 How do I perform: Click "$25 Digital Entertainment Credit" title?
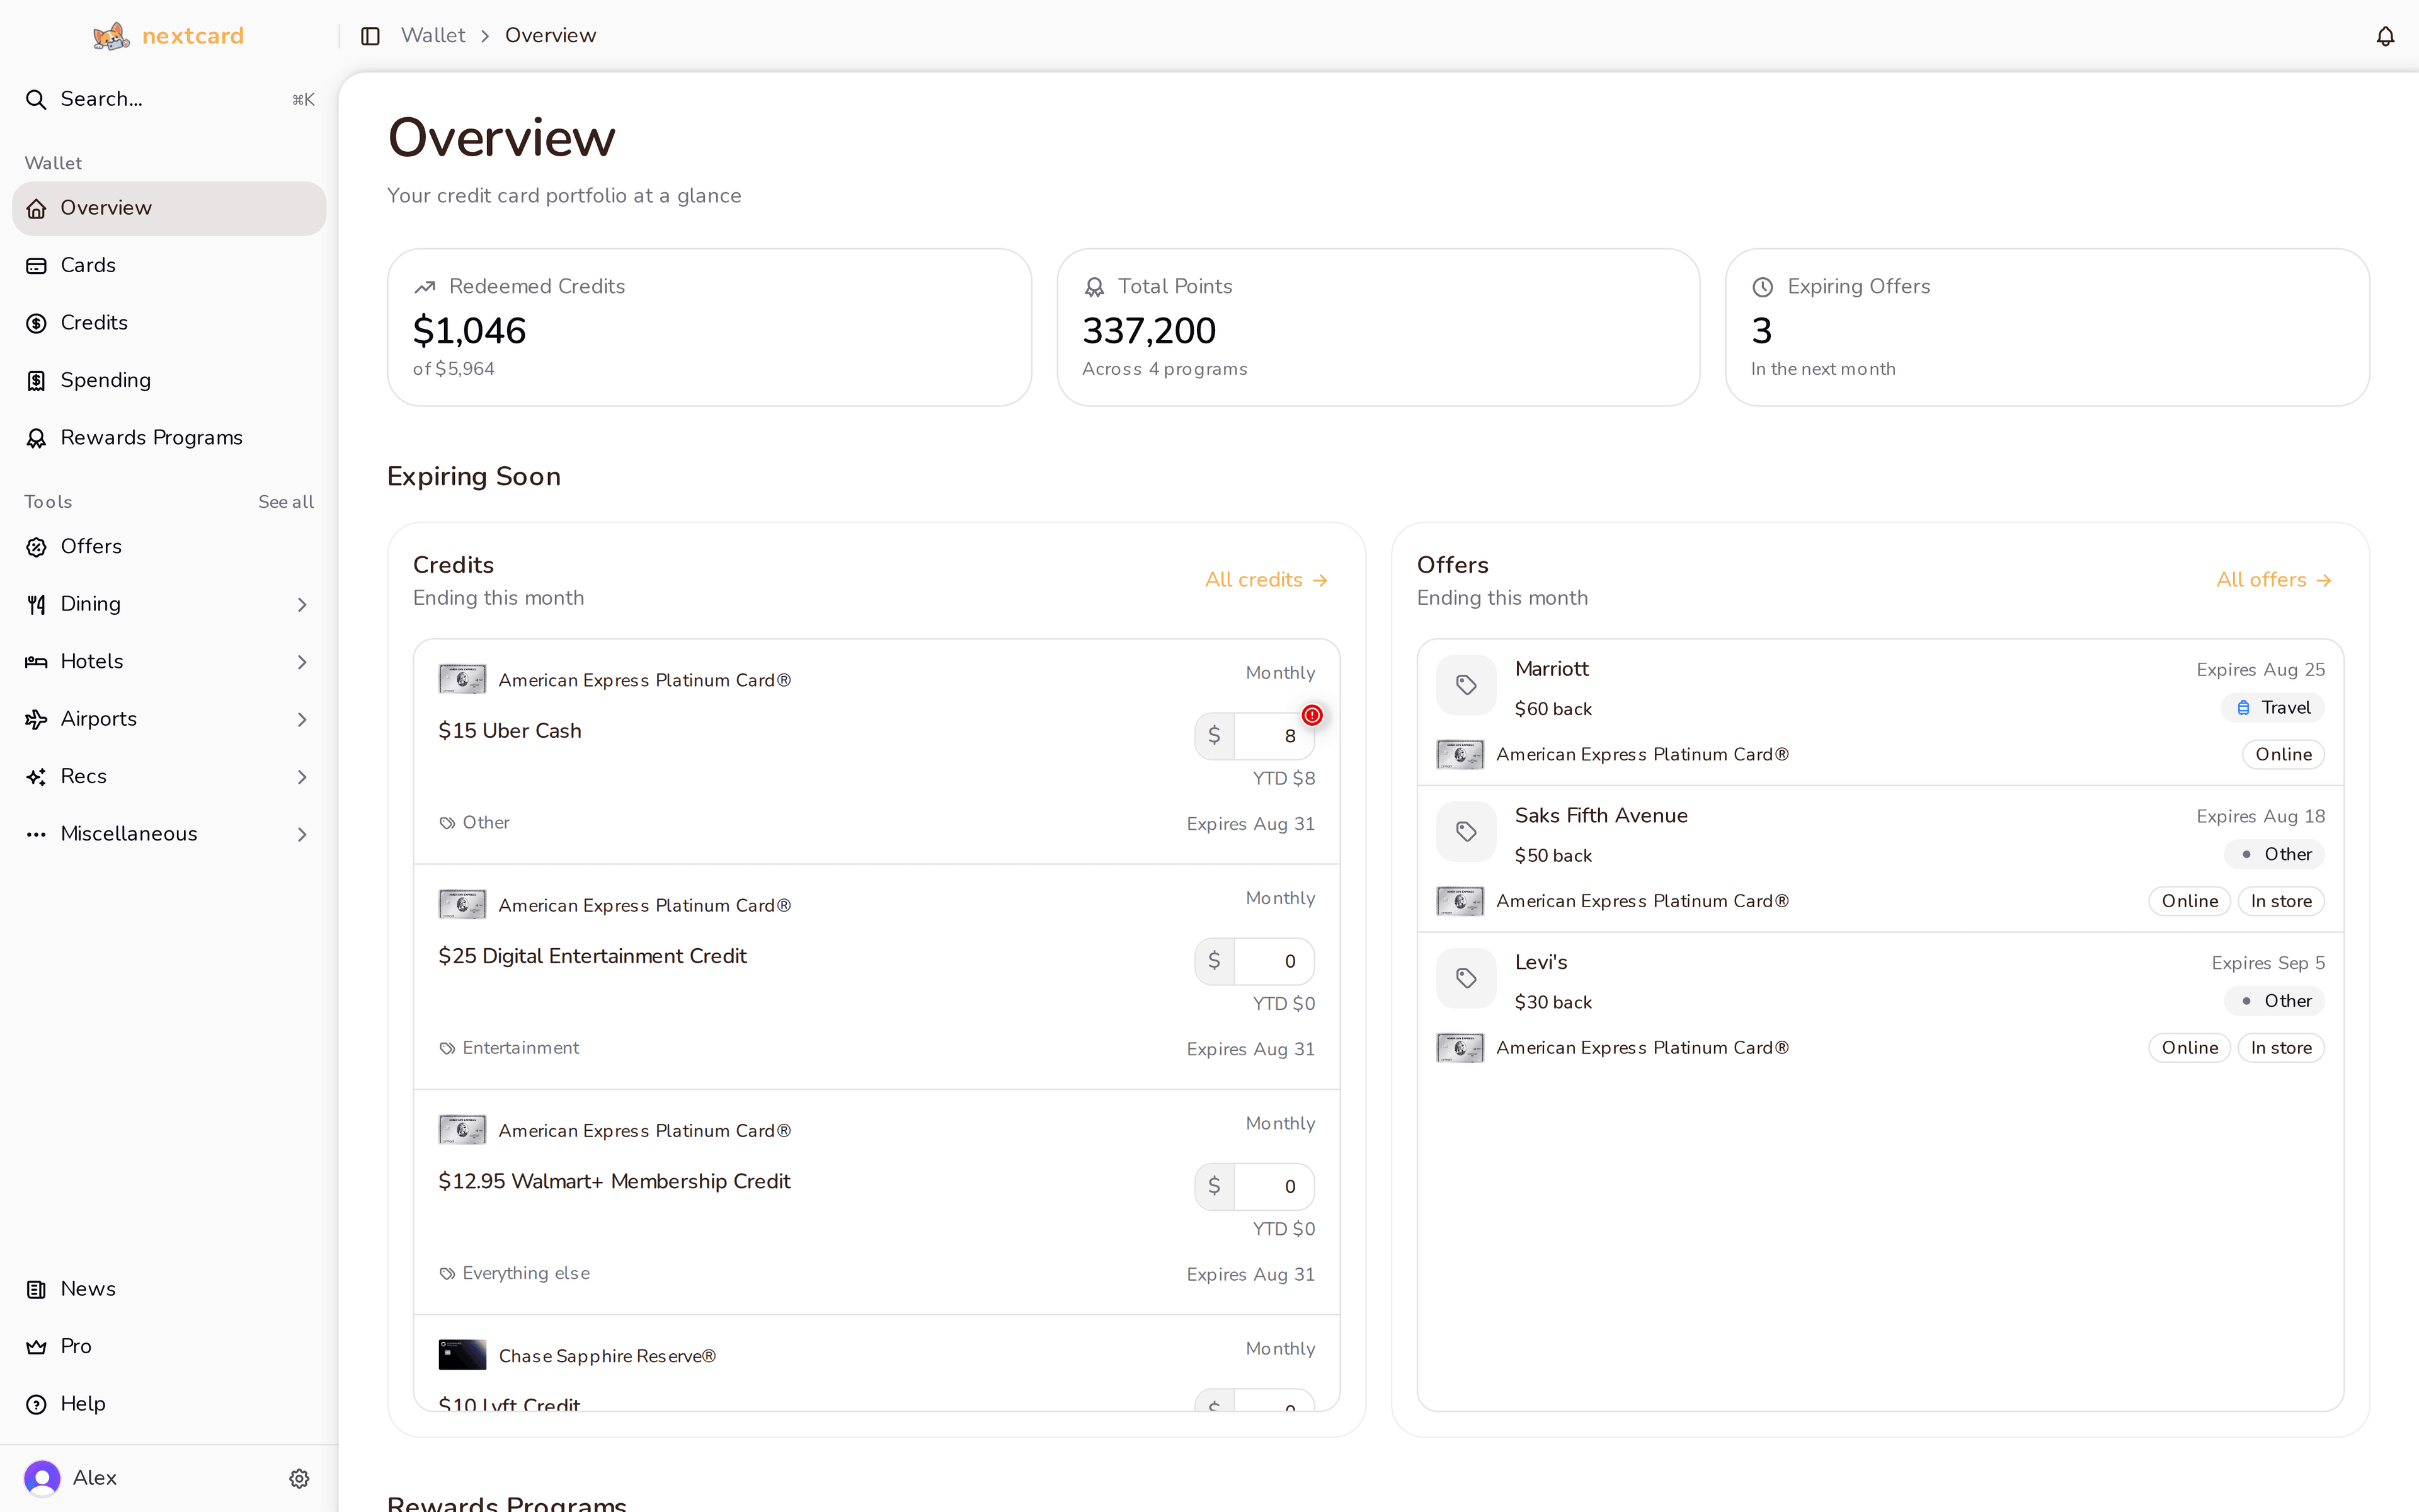click(x=592, y=956)
